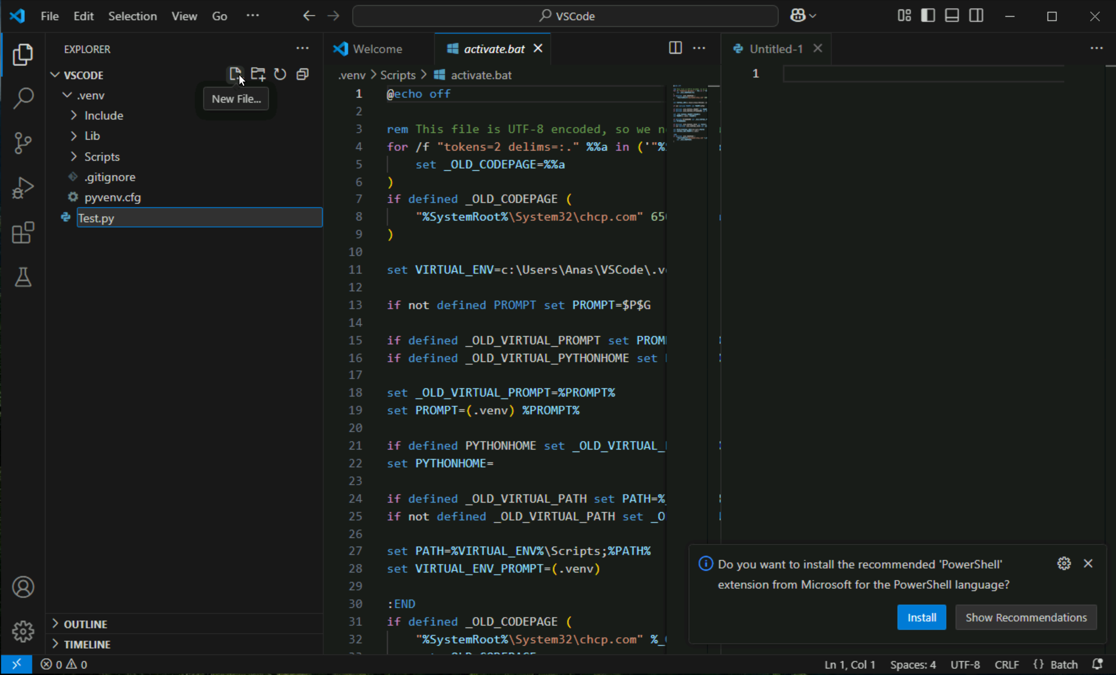1116x675 pixels.
Task: Collapse all folders in Explorer
Action: [x=302, y=74]
